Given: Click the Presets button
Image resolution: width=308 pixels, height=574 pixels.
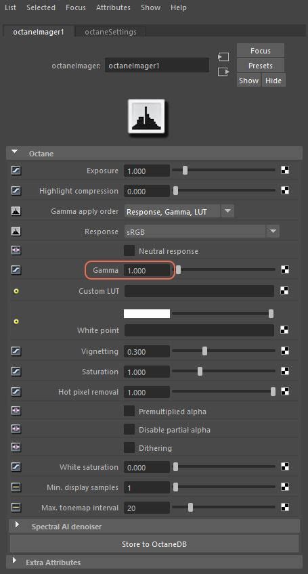Looking at the screenshot, I should click(x=261, y=66).
